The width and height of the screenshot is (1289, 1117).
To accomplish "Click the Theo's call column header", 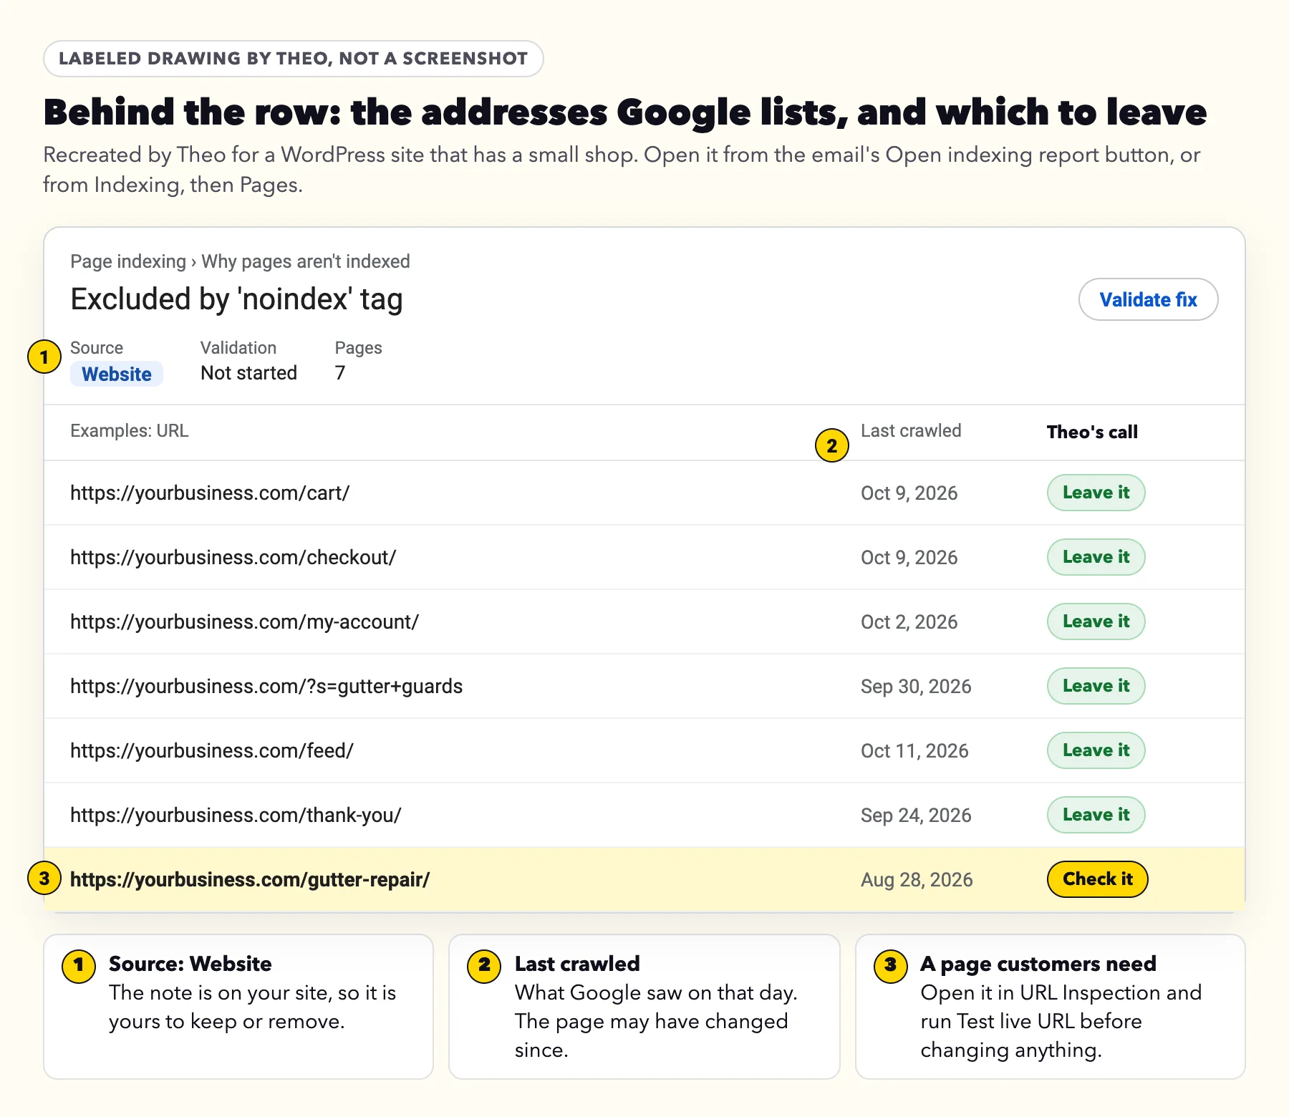I will [x=1092, y=432].
